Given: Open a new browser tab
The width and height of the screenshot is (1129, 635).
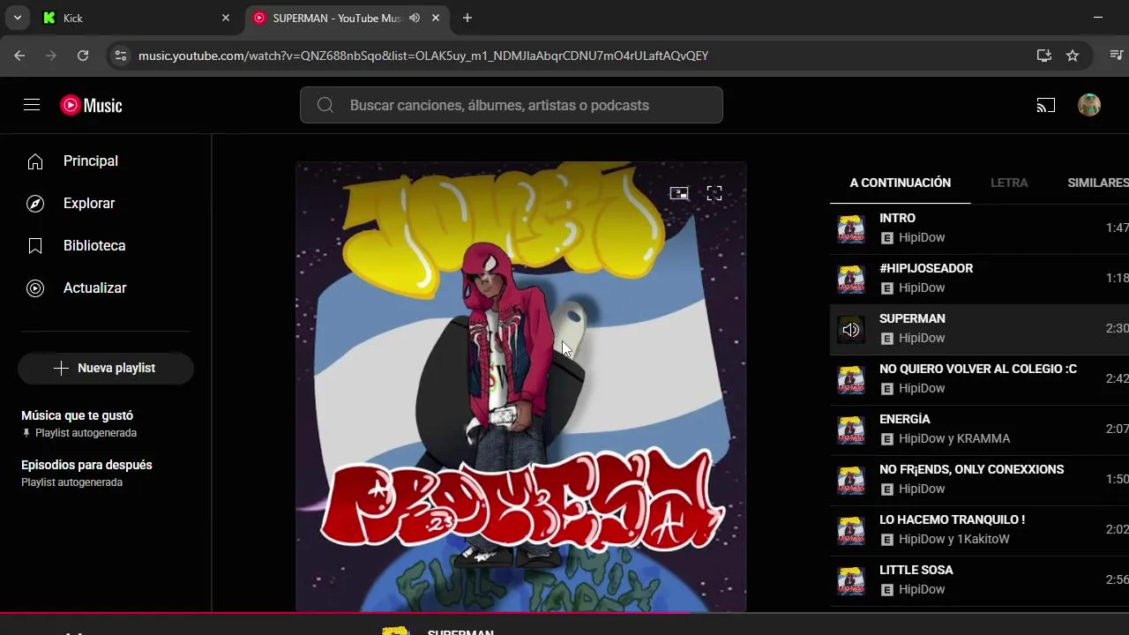Looking at the screenshot, I should point(467,18).
